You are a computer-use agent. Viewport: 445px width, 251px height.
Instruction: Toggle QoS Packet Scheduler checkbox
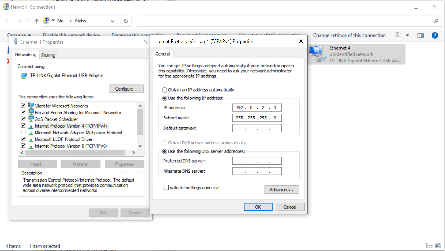(23, 119)
